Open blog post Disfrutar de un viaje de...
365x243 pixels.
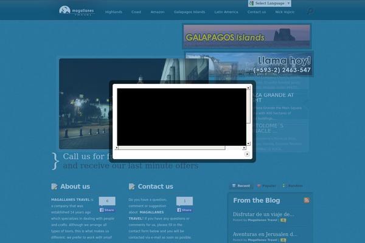pos(263,214)
